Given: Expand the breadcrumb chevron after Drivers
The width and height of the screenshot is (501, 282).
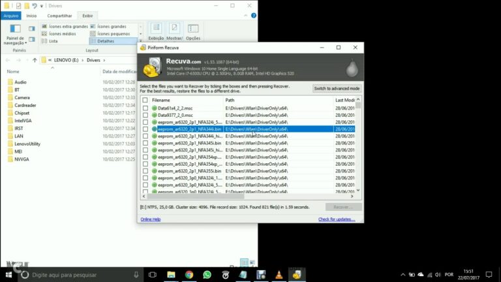Looking at the screenshot, I should (x=104, y=60).
